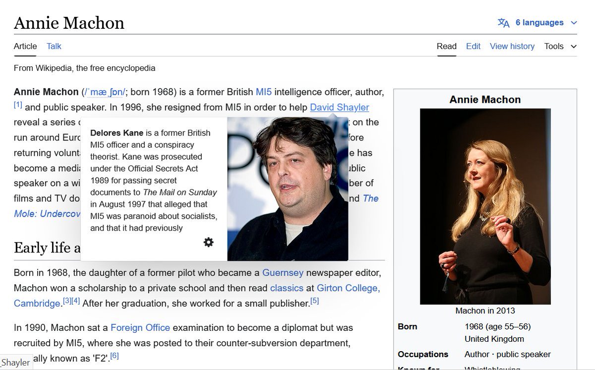Open the View history tab
This screenshot has height=370, width=595.
coord(512,46)
